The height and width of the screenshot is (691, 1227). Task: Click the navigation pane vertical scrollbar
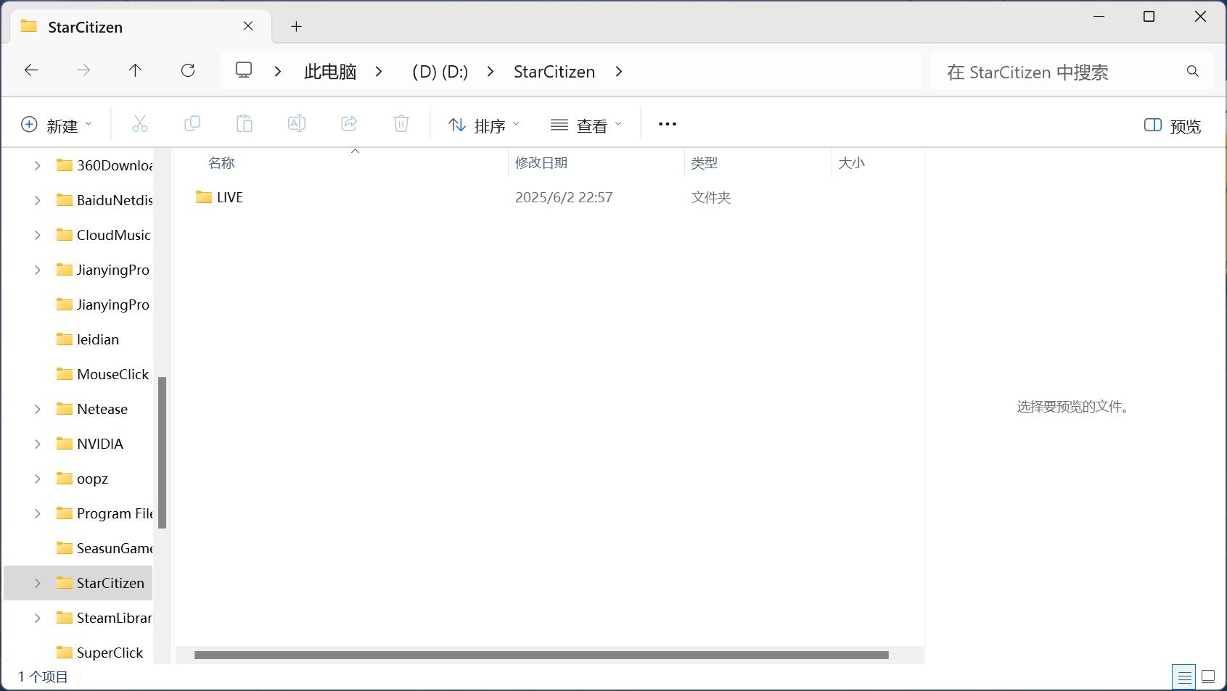tap(163, 452)
